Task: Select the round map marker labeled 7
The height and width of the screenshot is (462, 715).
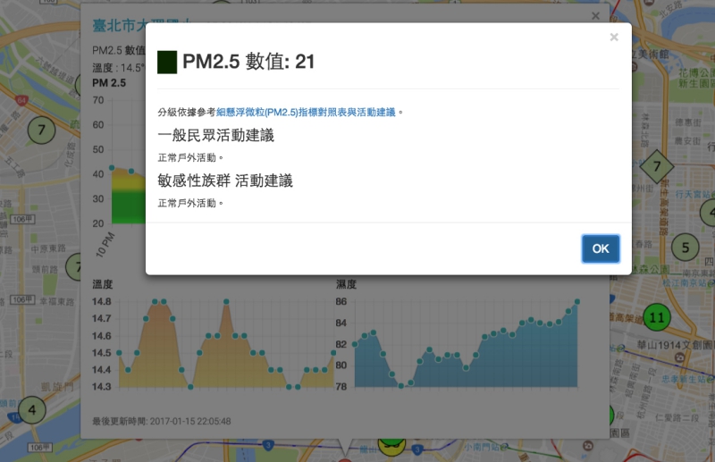Action: [40, 130]
